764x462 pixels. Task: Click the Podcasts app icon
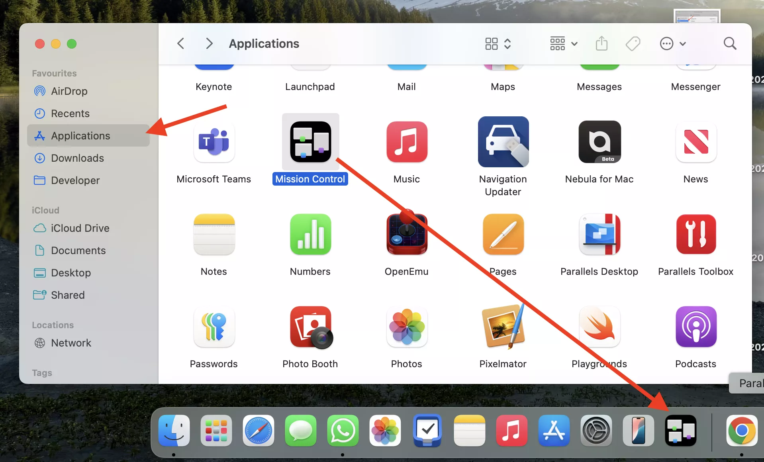695,327
